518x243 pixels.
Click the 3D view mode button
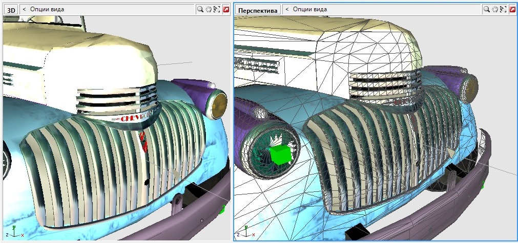[x=11, y=10]
